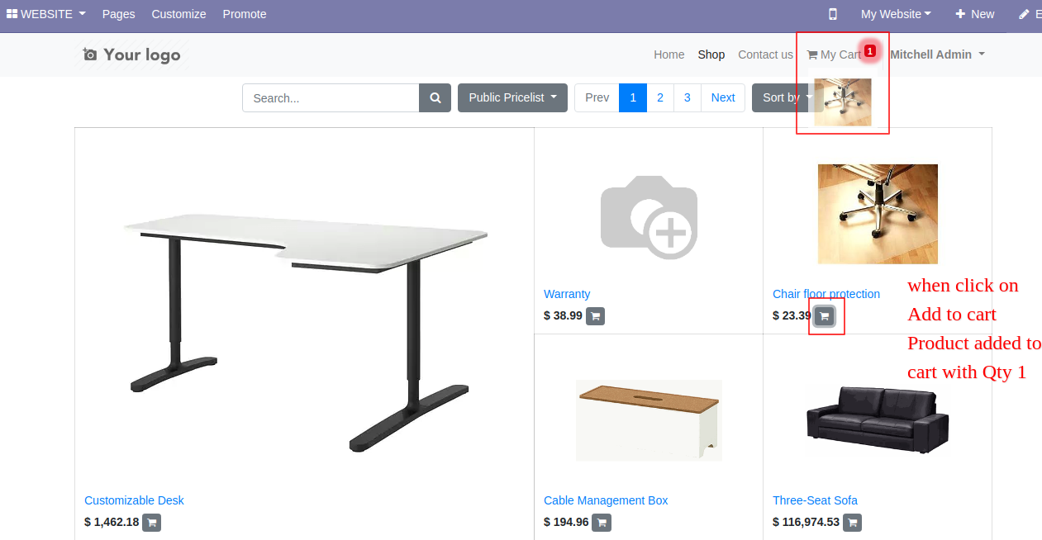Open the Three-Seat Sofa product image

click(878, 418)
